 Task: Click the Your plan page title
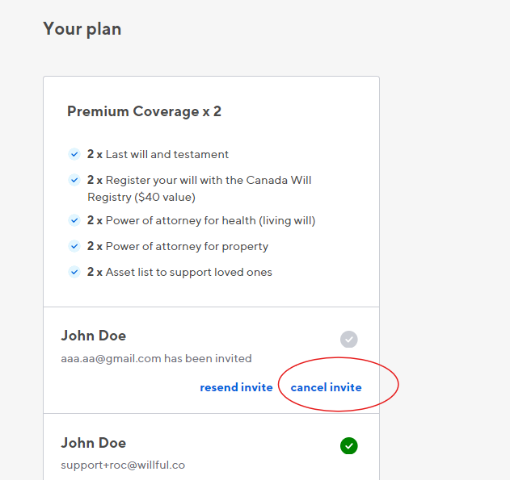[x=82, y=29]
